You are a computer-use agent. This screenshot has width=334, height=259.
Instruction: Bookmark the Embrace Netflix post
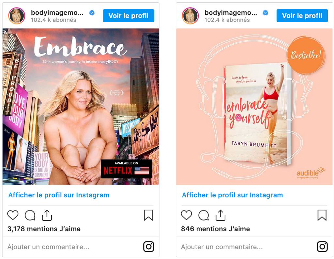click(148, 215)
